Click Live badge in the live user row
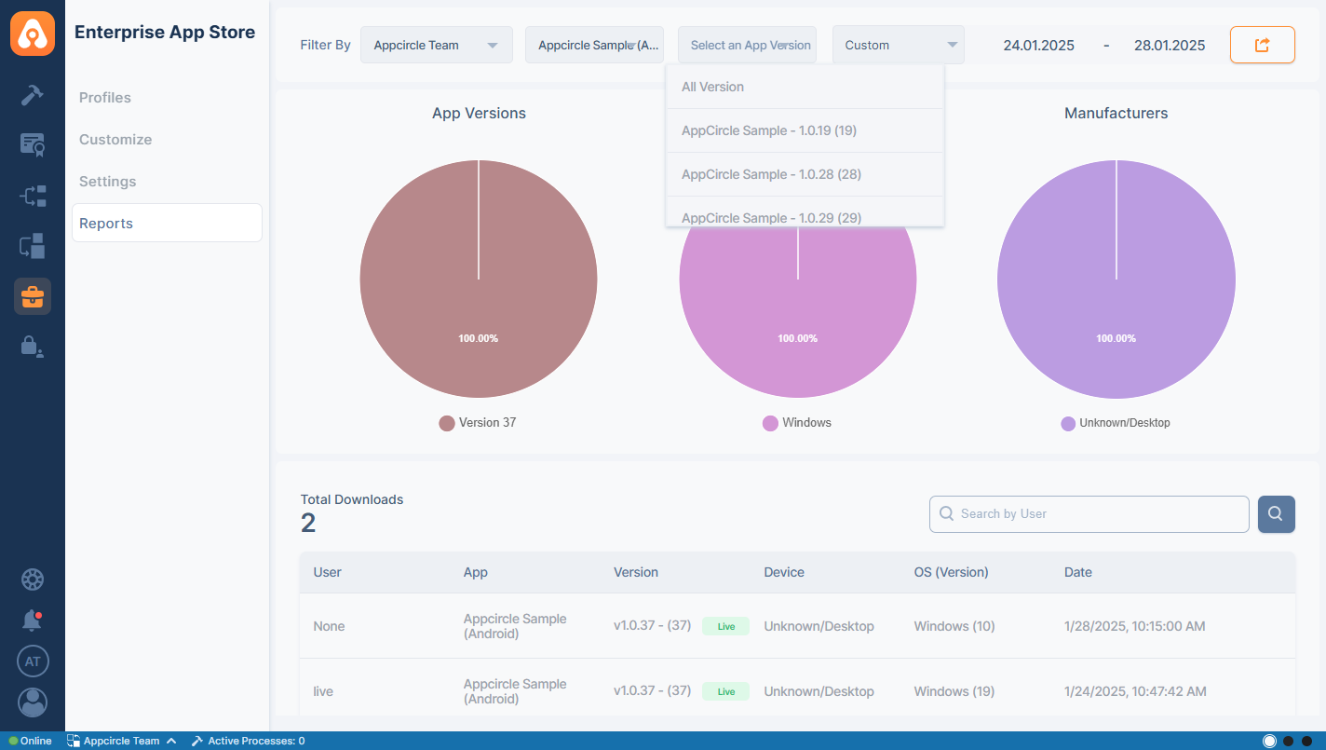 click(x=726, y=691)
